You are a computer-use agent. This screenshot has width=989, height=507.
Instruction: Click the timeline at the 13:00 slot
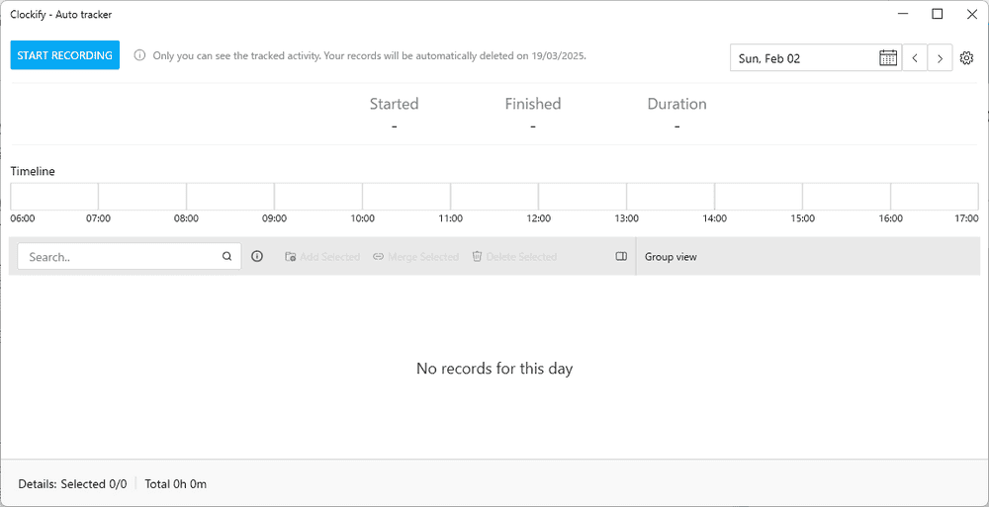[x=670, y=196]
